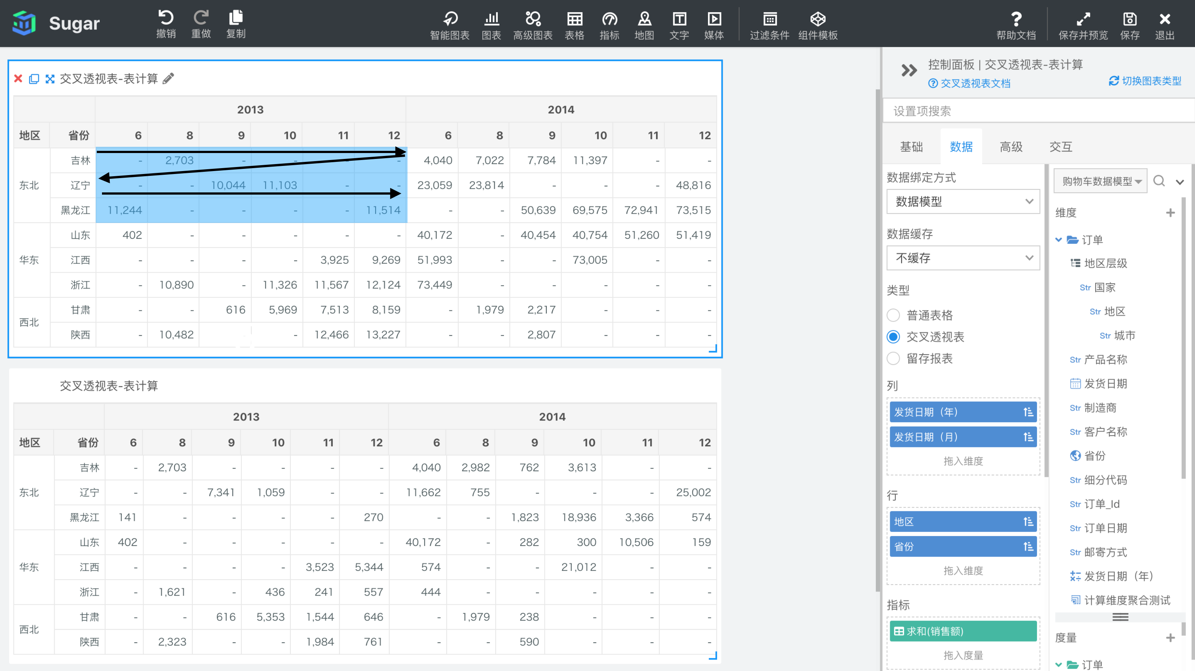1195x671 pixels.
Task: Click the 设置项搜索 search input
Action: [1039, 111]
